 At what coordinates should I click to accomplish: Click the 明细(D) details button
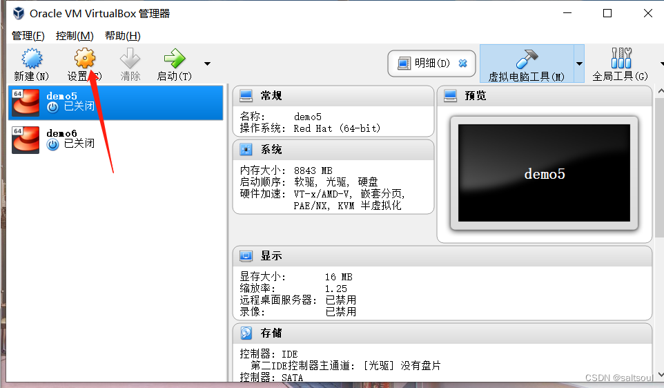[x=431, y=64]
